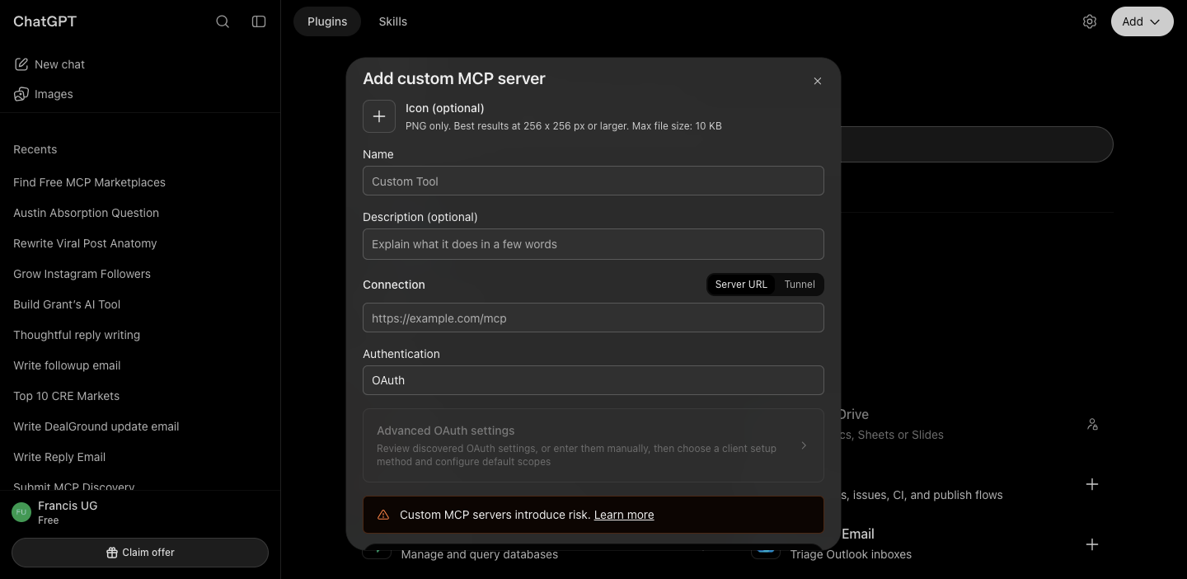Click the Google Drive person icon
The image size is (1187, 579).
click(x=1092, y=424)
